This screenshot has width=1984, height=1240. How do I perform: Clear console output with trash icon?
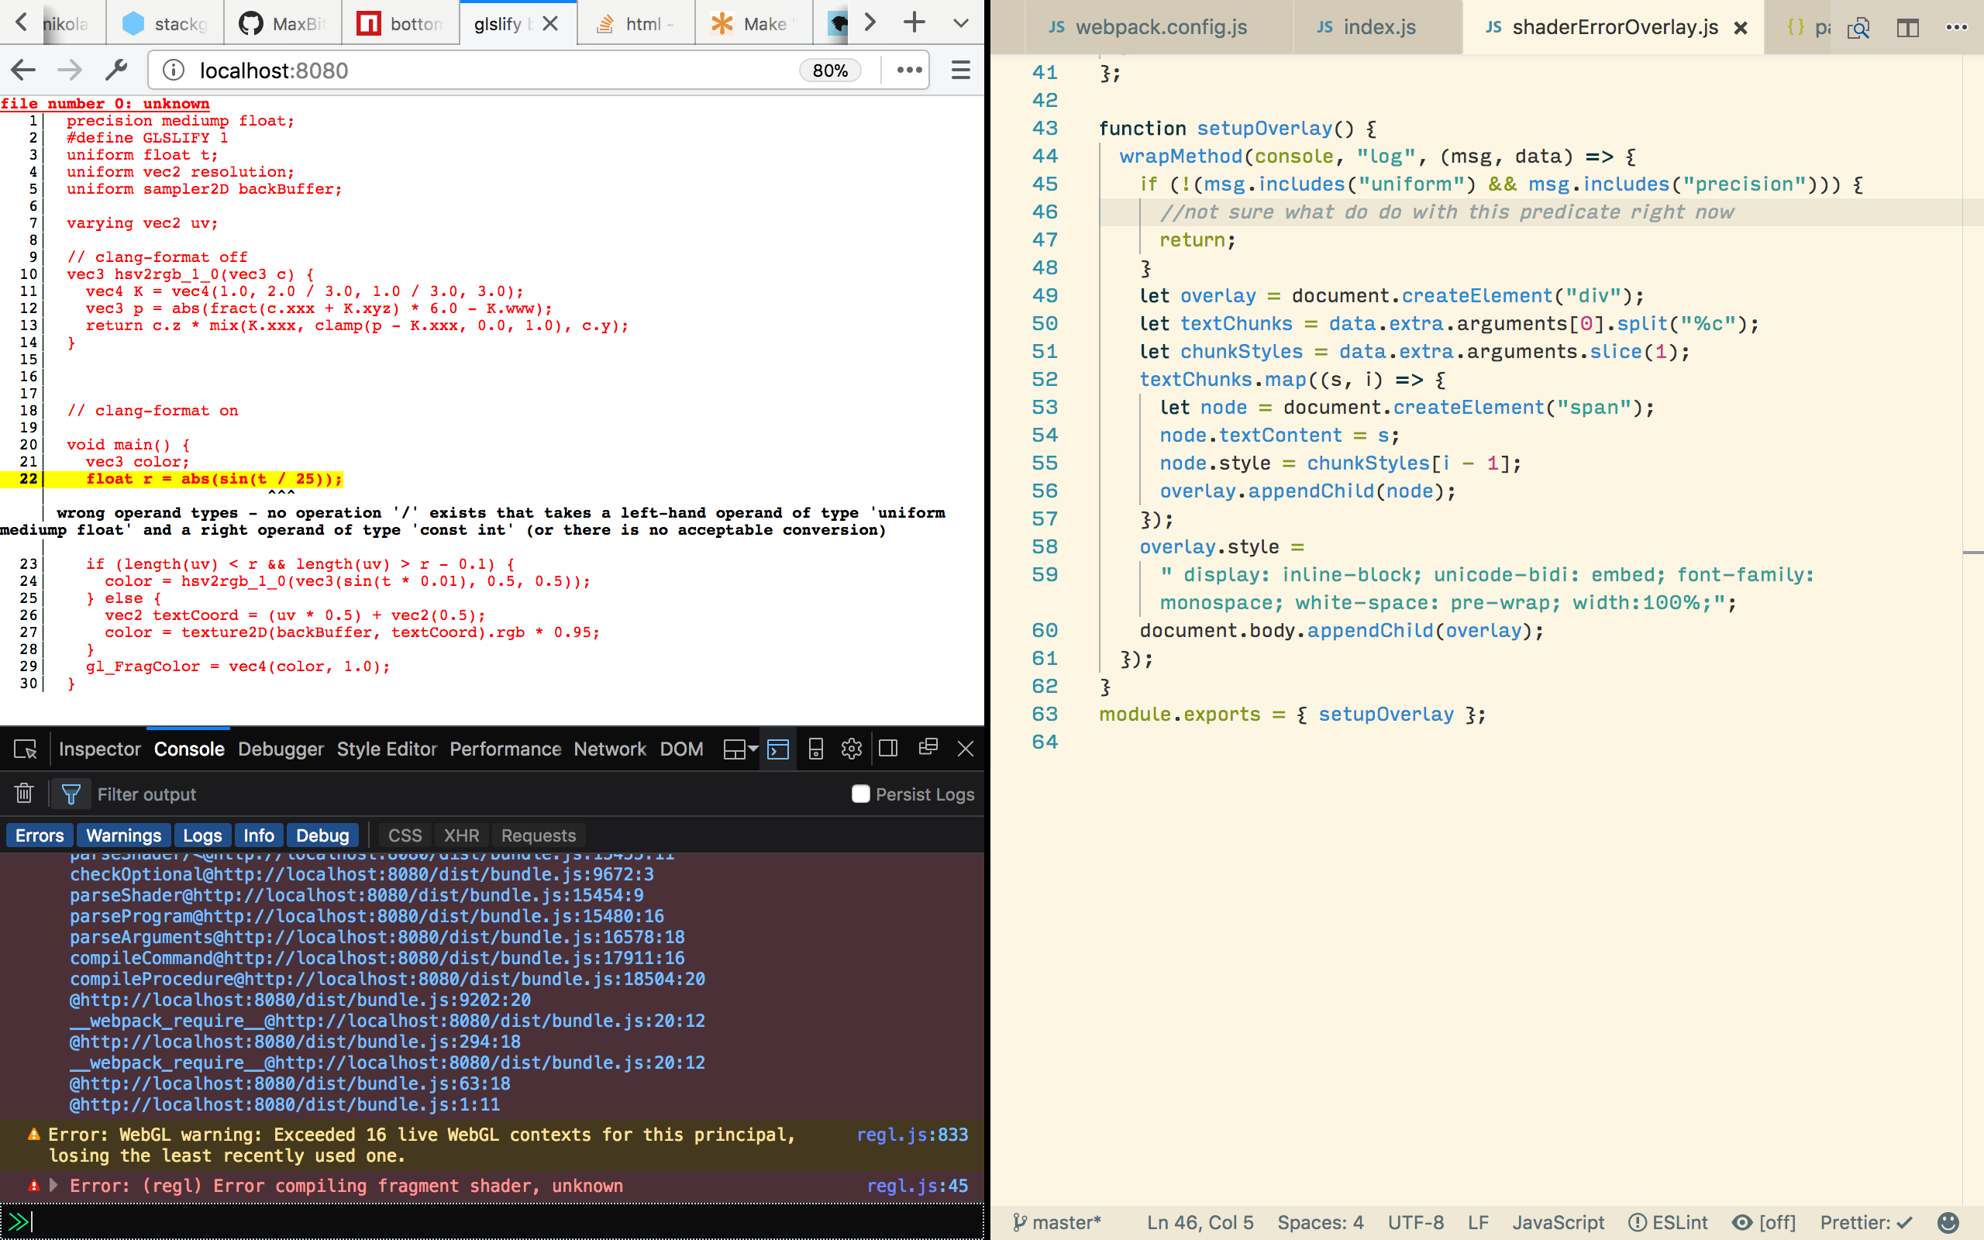pyautogui.click(x=24, y=793)
